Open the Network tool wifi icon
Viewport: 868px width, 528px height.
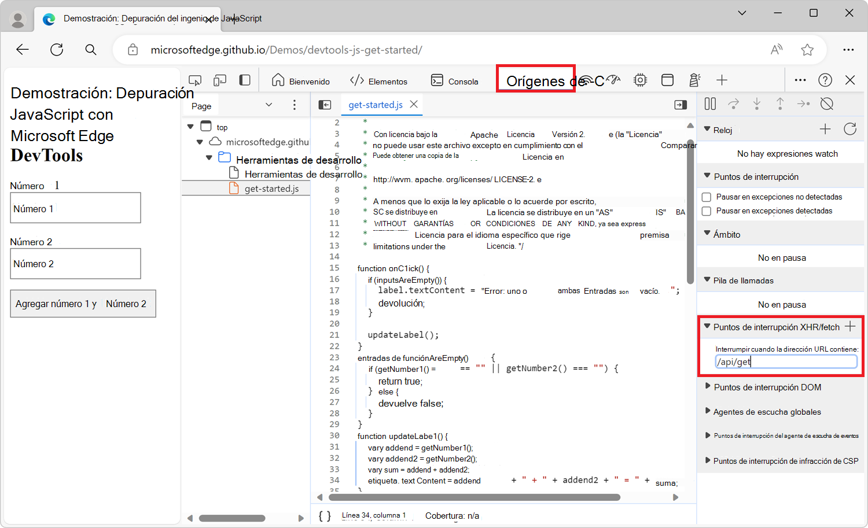(586, 80)
